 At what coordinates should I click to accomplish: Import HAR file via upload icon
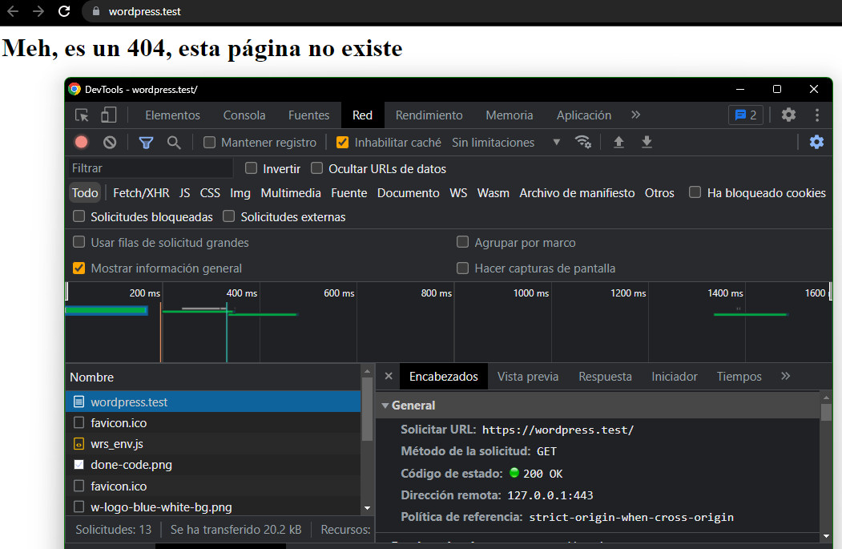(618, 142)
